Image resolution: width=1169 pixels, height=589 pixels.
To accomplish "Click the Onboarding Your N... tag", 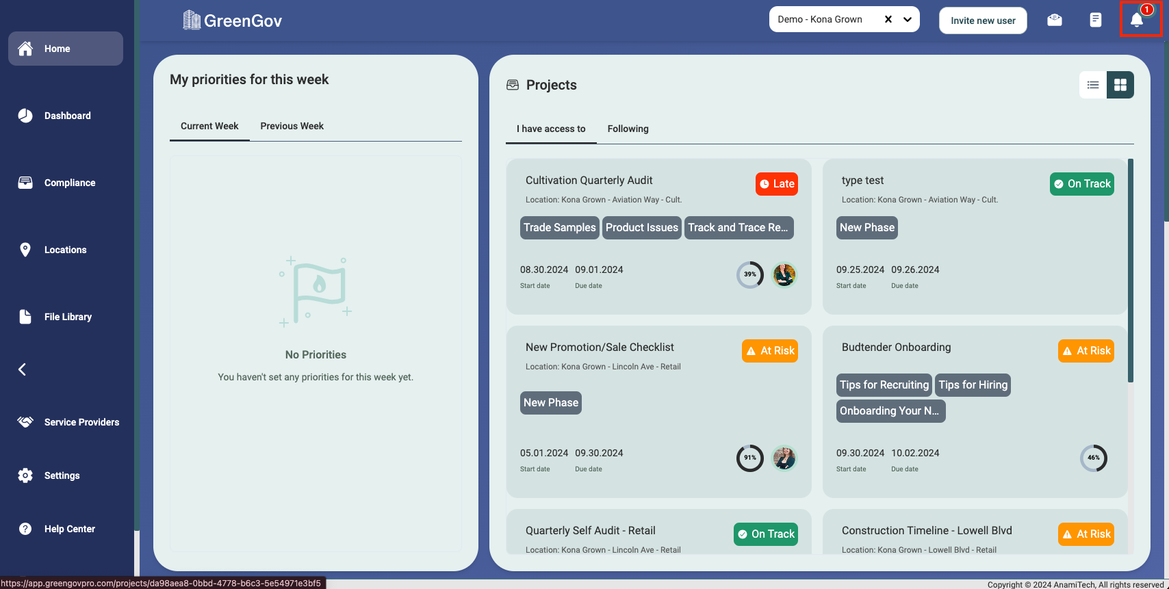I will pos(891,411).
